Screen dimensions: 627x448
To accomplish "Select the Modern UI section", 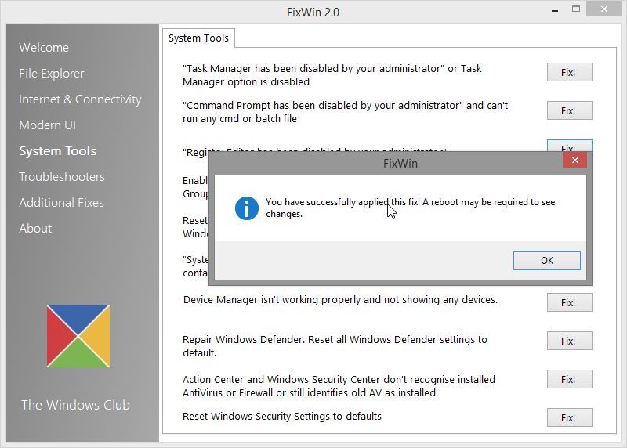I will point(47,125).
